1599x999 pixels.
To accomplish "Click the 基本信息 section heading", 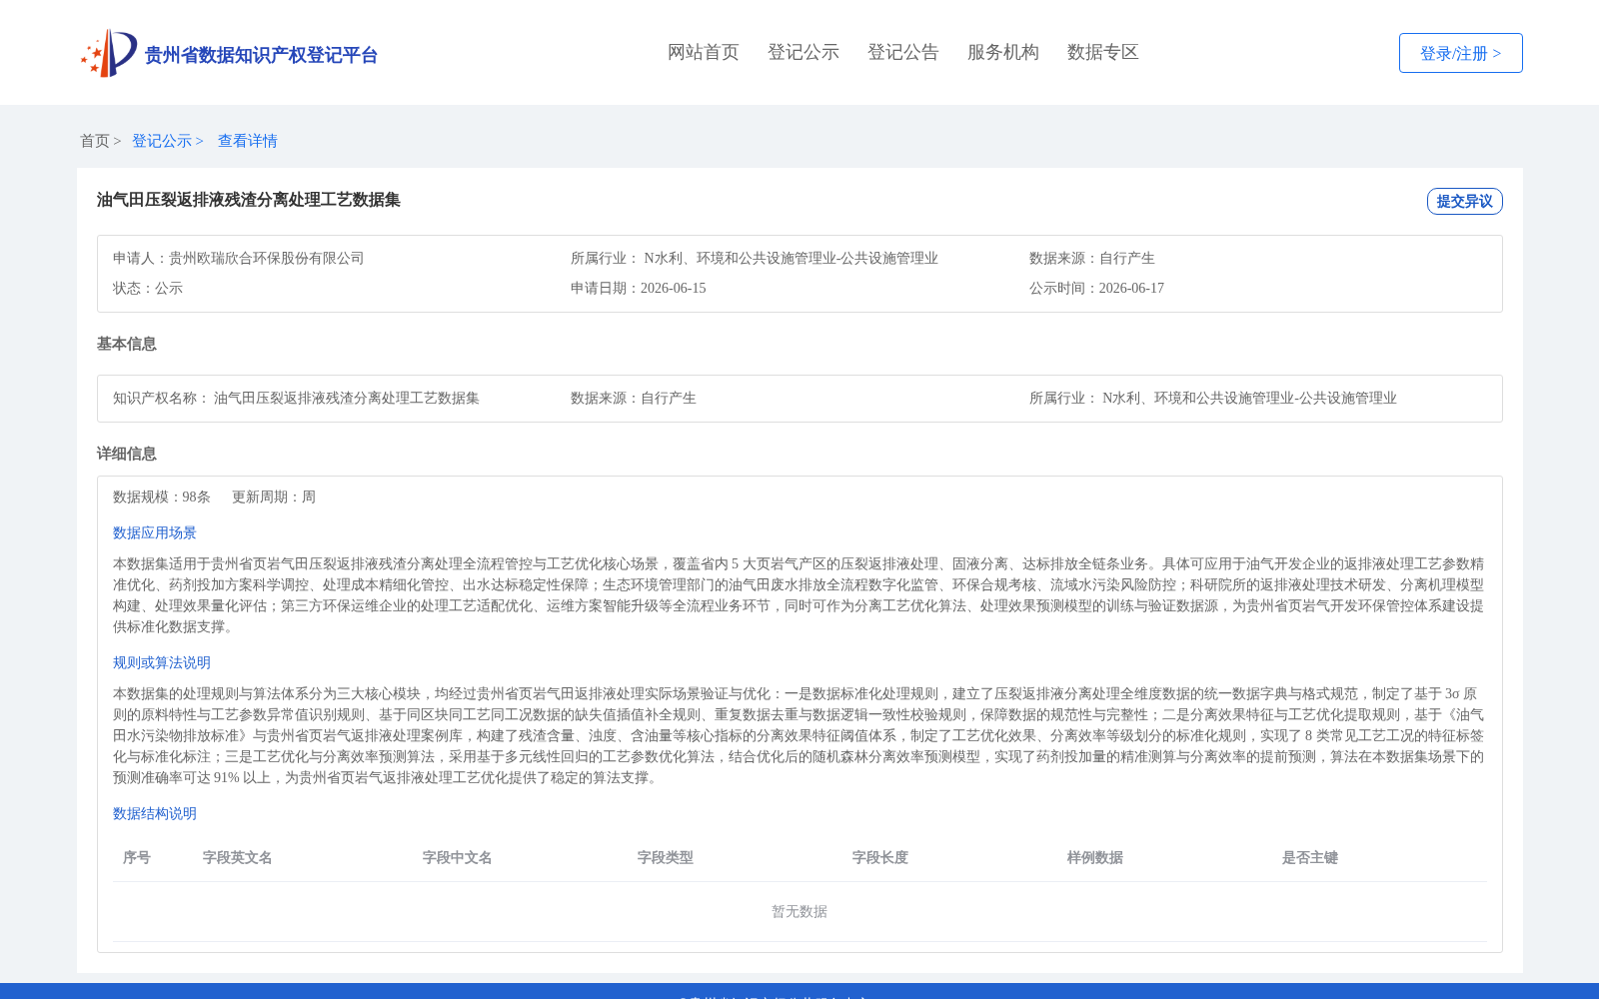I will click(x=127, y=344).
